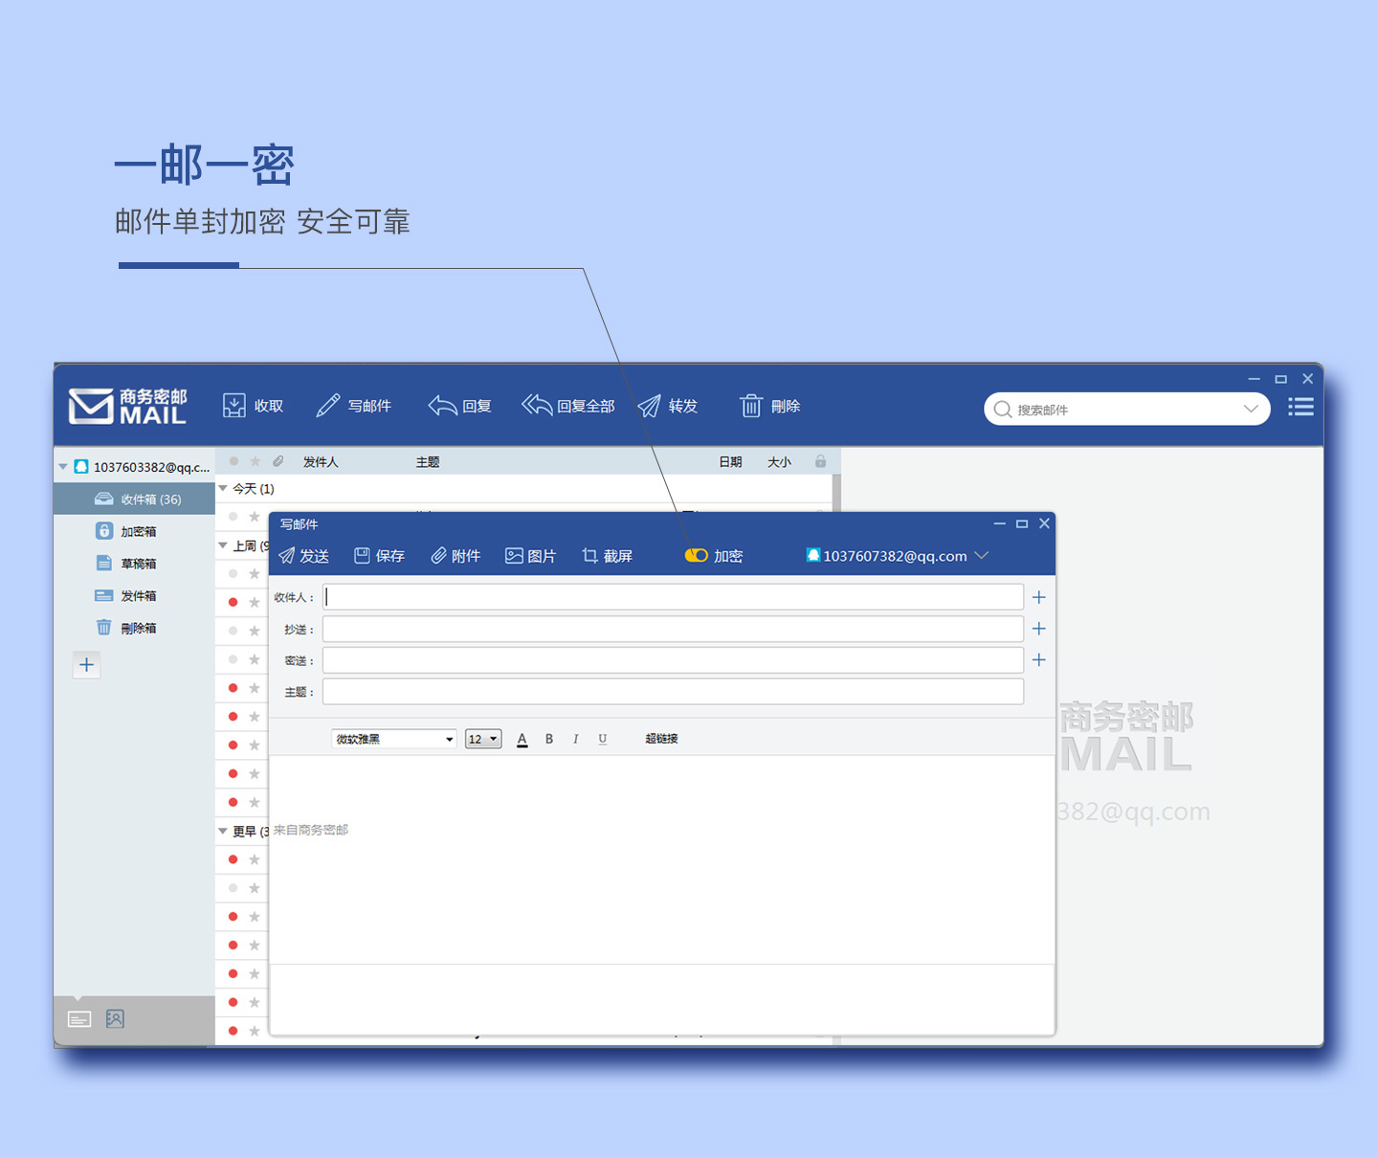
Task: Open the font size 12 dropdown
Action: (483, 739)
